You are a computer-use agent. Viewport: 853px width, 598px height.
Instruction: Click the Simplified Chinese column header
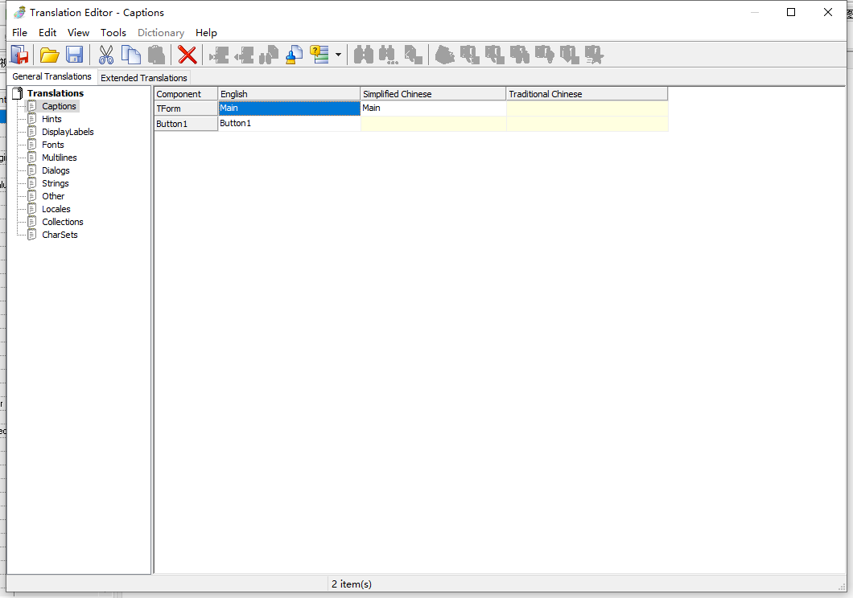pyautogui.click(x=434, y=94)
